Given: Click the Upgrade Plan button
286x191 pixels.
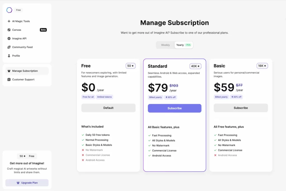Looking at the screenshot, I should click(x=27, y=183).
